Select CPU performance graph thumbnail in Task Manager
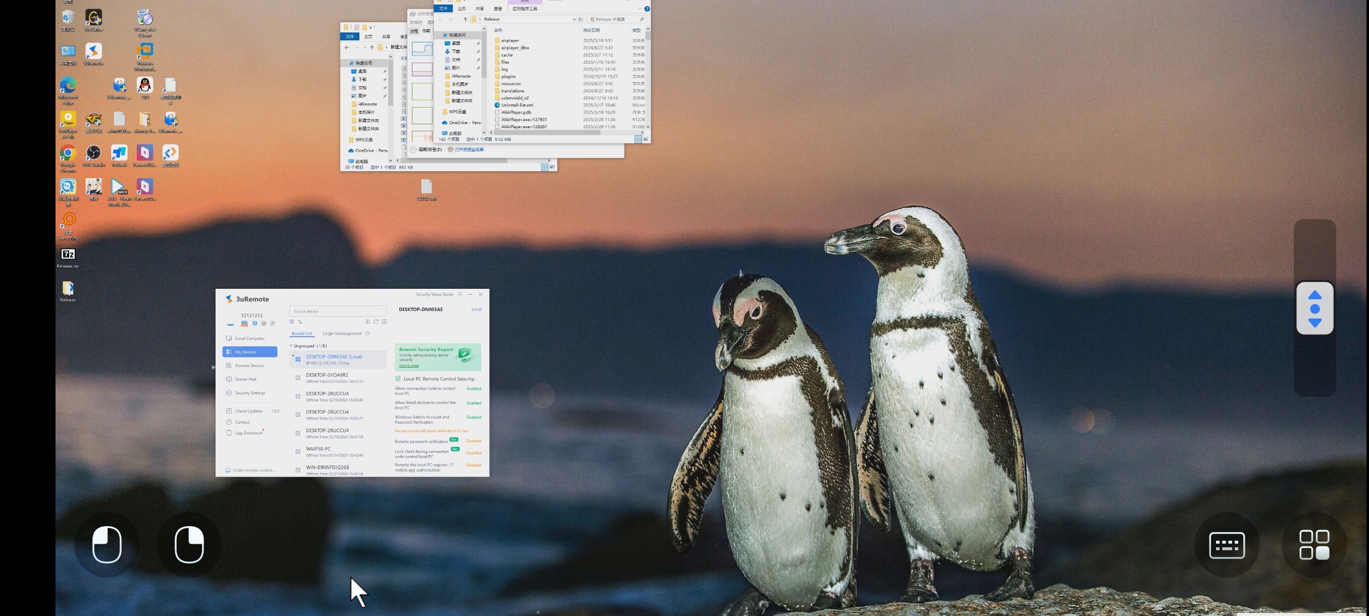Screen dimensions: 1369x616 [422, 49]
